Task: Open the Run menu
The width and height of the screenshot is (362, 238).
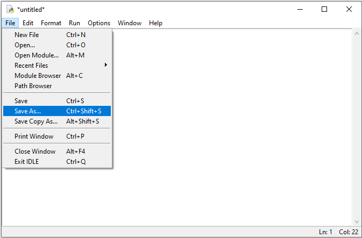Action: point(74,23)
